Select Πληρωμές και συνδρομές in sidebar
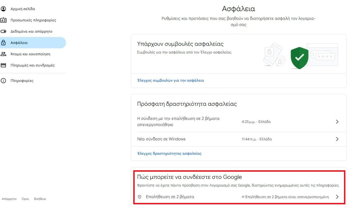The height and width of the screenshot is (207, 364). [x=32, y=65]
